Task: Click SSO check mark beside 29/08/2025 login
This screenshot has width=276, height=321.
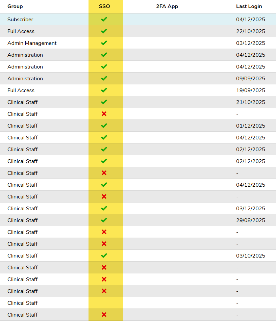Action: 104,220
